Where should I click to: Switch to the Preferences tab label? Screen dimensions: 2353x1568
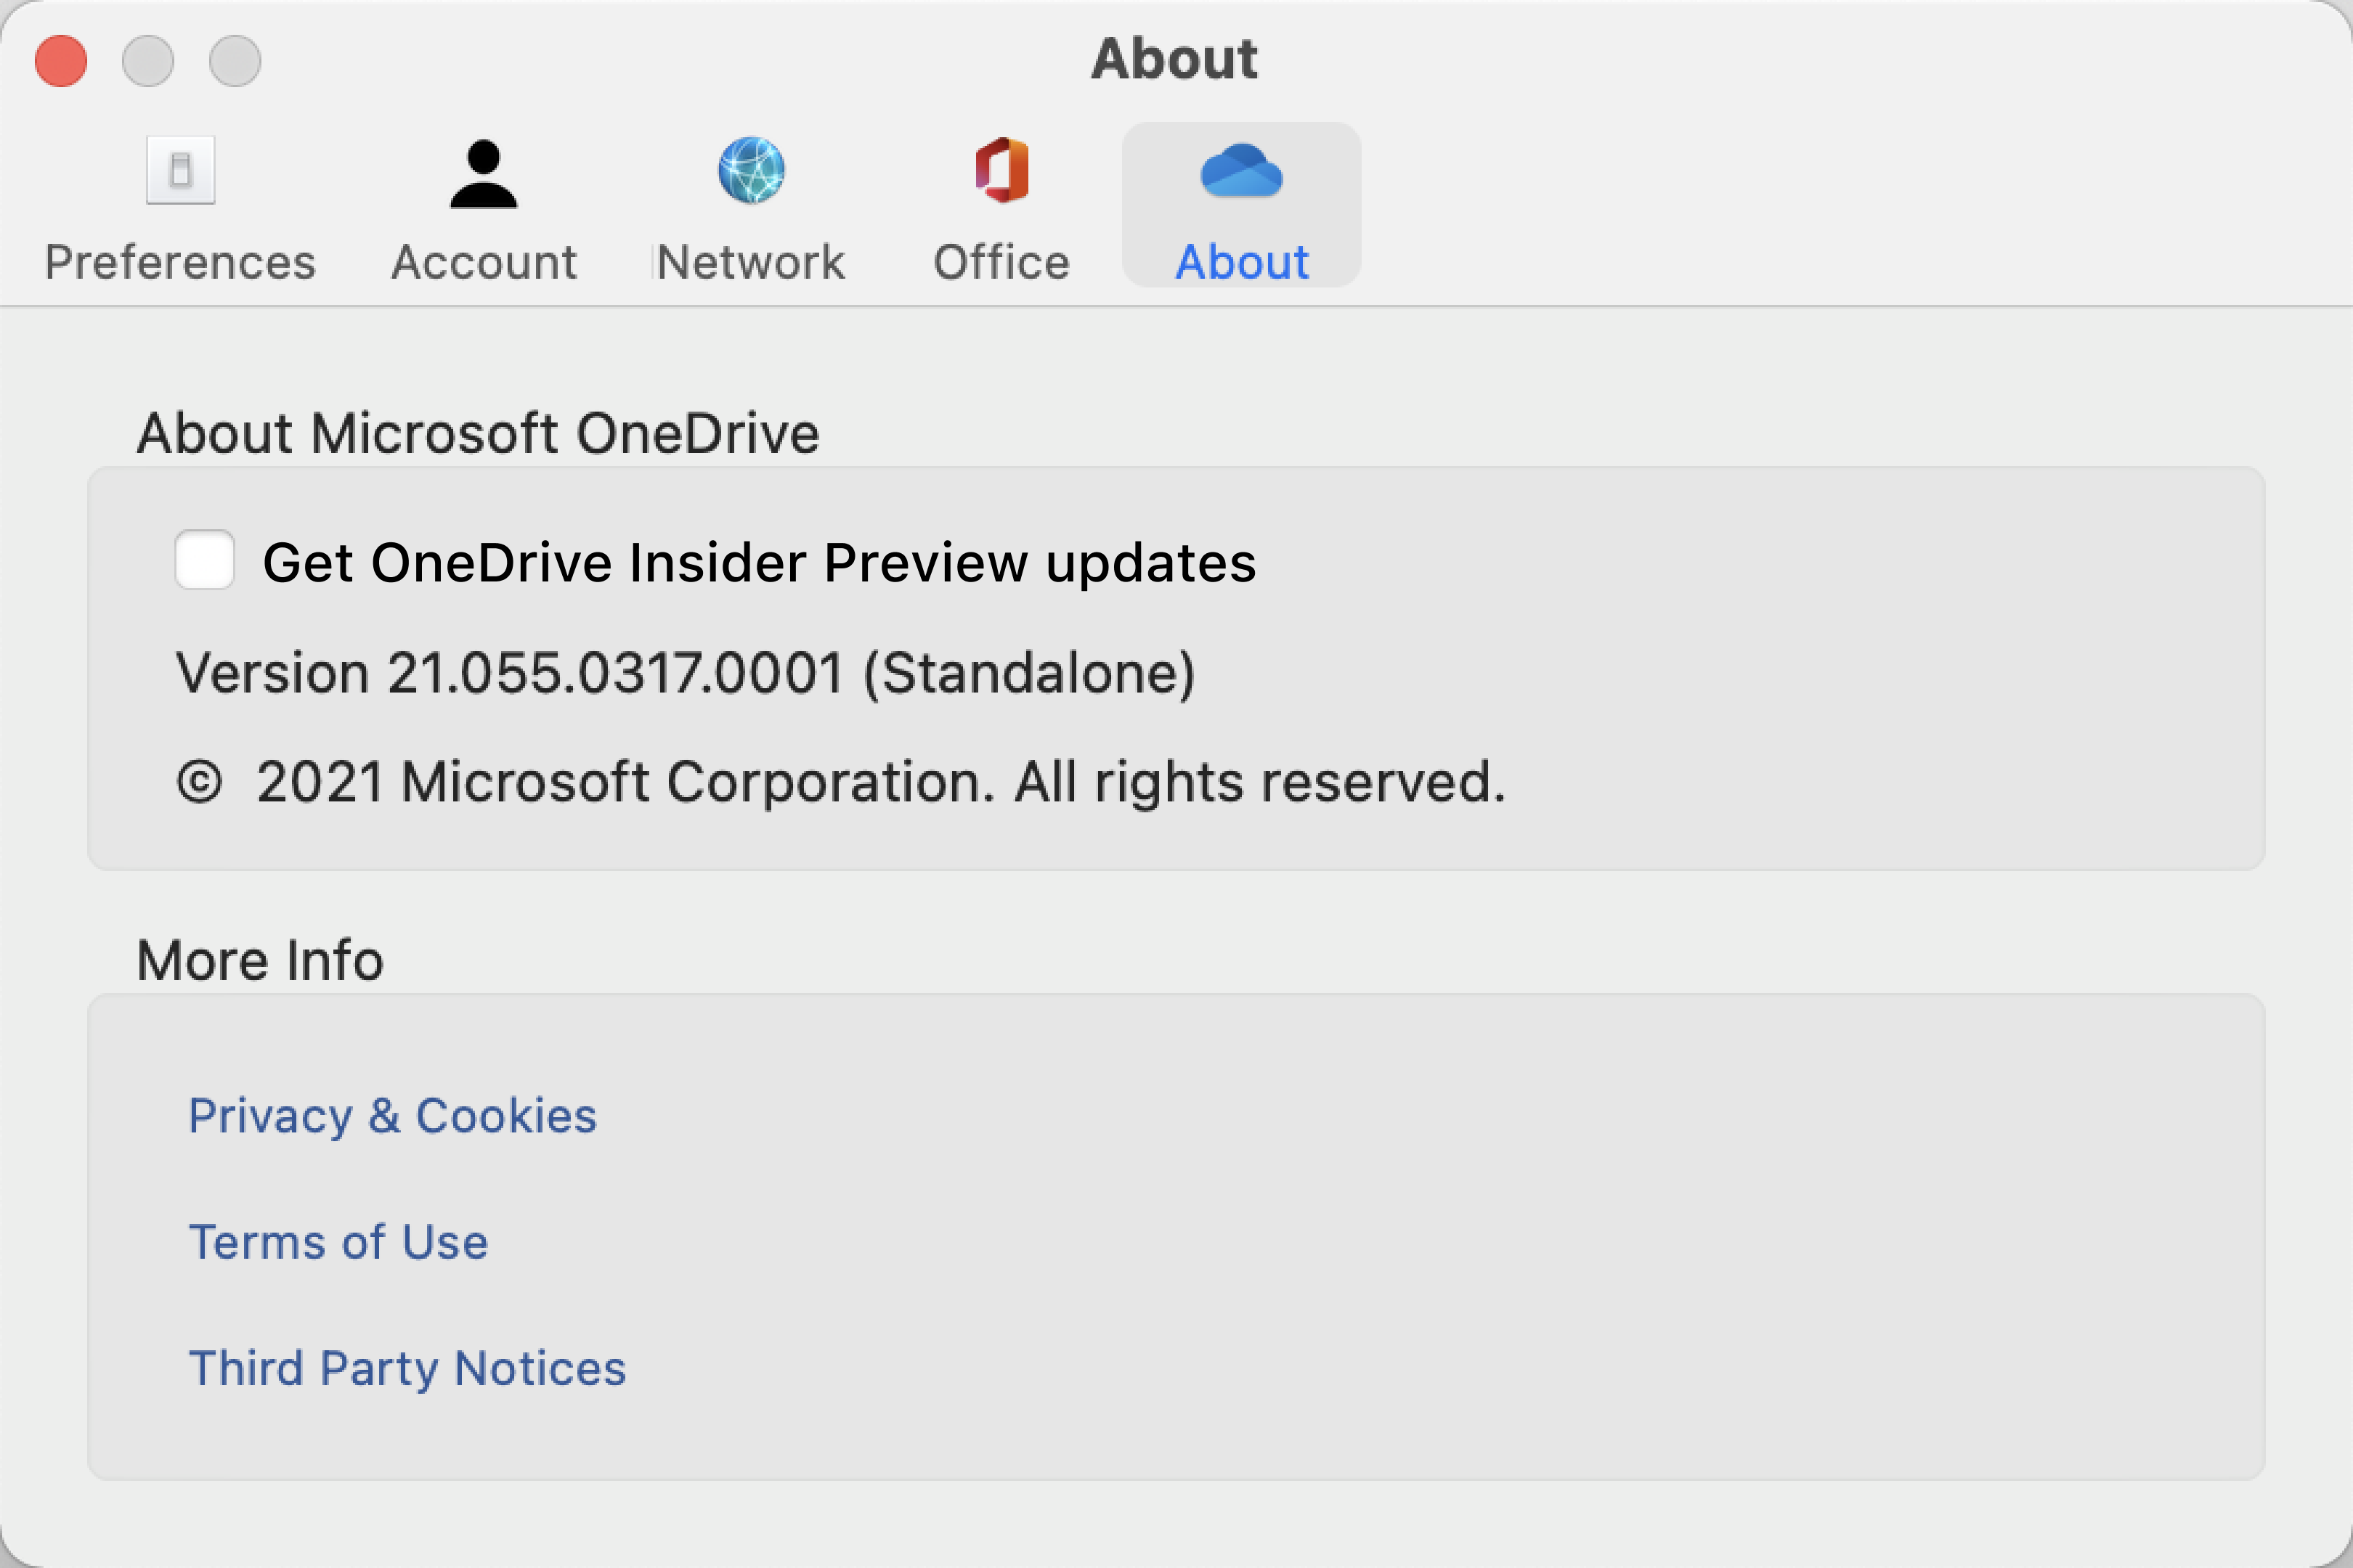180,262
